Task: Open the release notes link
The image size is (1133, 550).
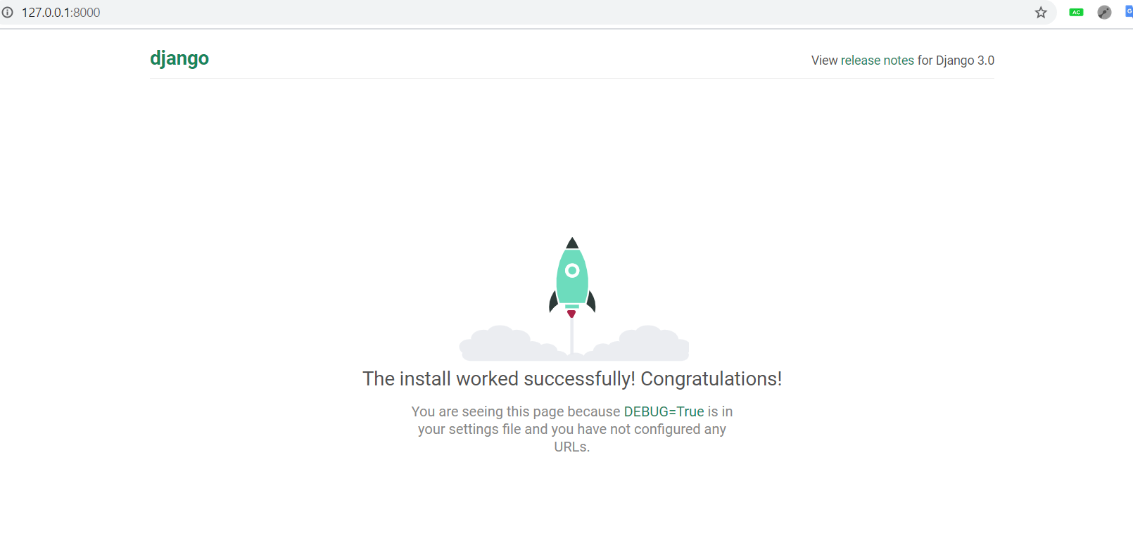Action: [x=878, y=60]
